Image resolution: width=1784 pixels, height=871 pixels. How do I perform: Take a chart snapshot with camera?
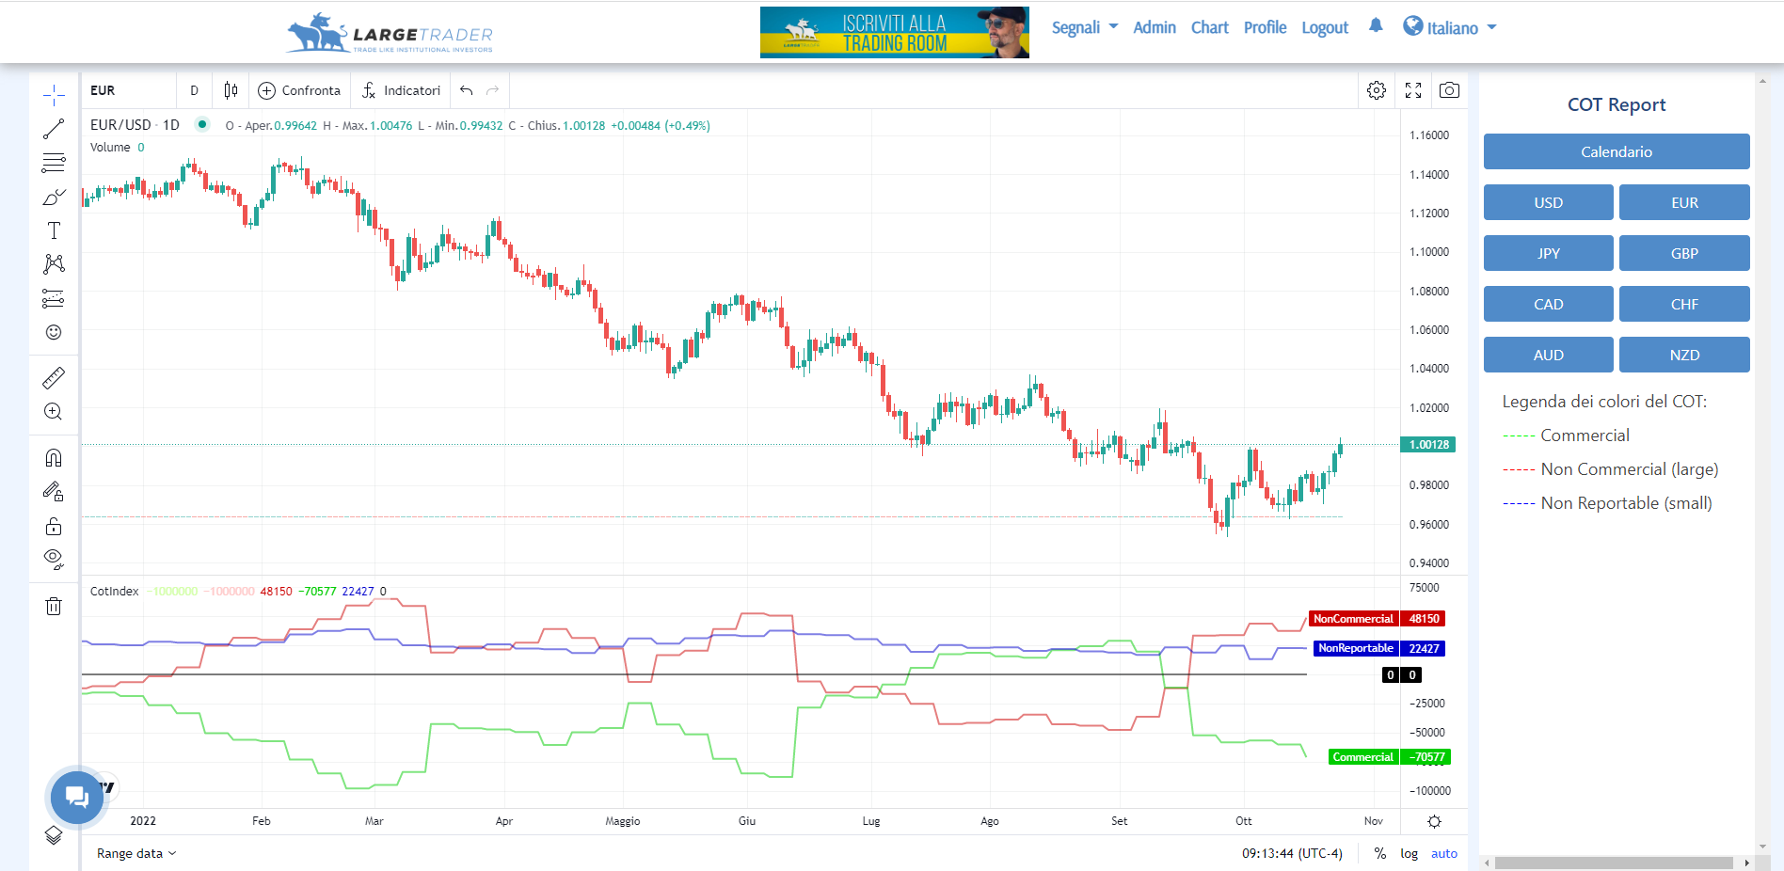1450,90
